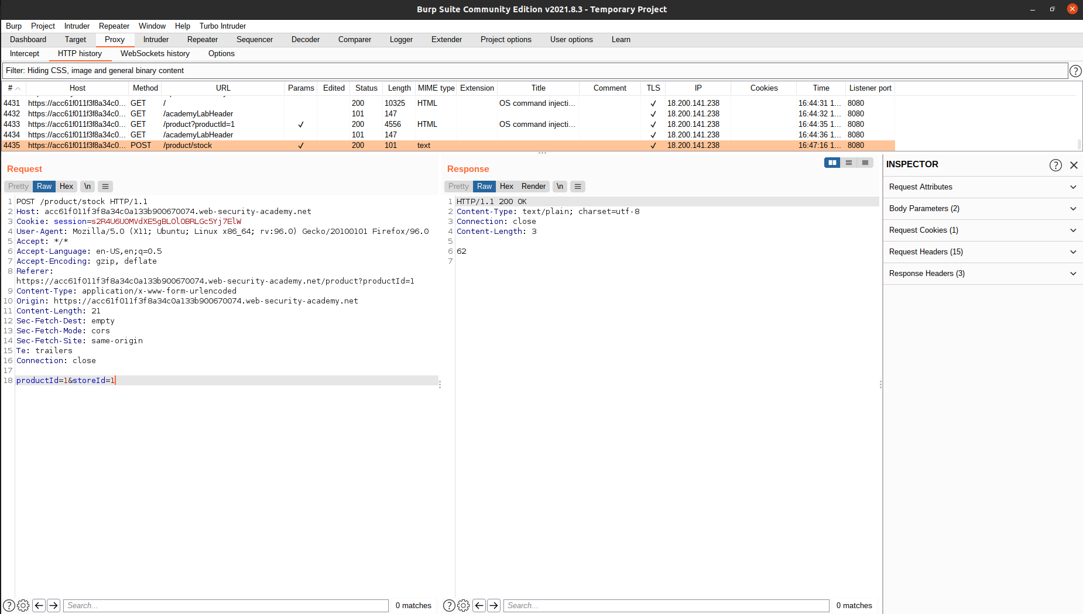Select Pretty view in Response pane
This screenshot has height=614, width=1083.
pyautogui.click(x=458, y=187)
